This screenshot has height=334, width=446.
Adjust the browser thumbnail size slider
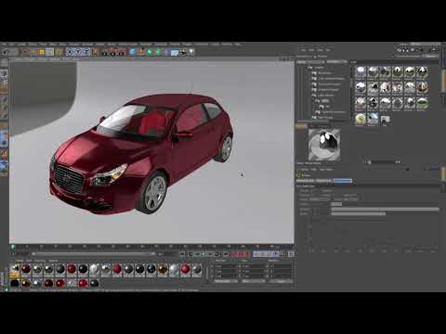[x=383, y=162]
